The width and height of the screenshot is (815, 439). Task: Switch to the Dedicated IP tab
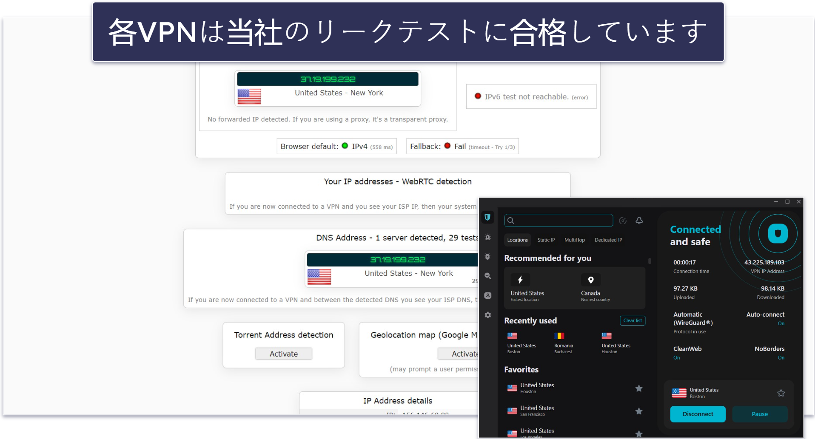[x=608, y=240]
